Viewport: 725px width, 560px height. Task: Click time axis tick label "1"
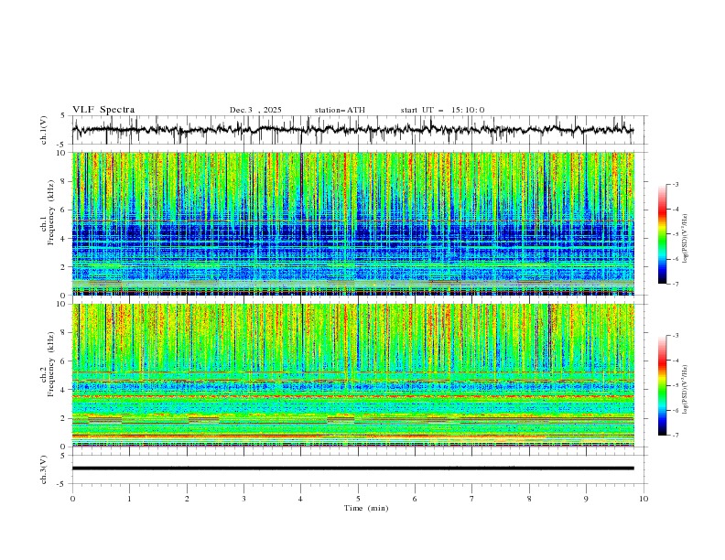(129, 499)
